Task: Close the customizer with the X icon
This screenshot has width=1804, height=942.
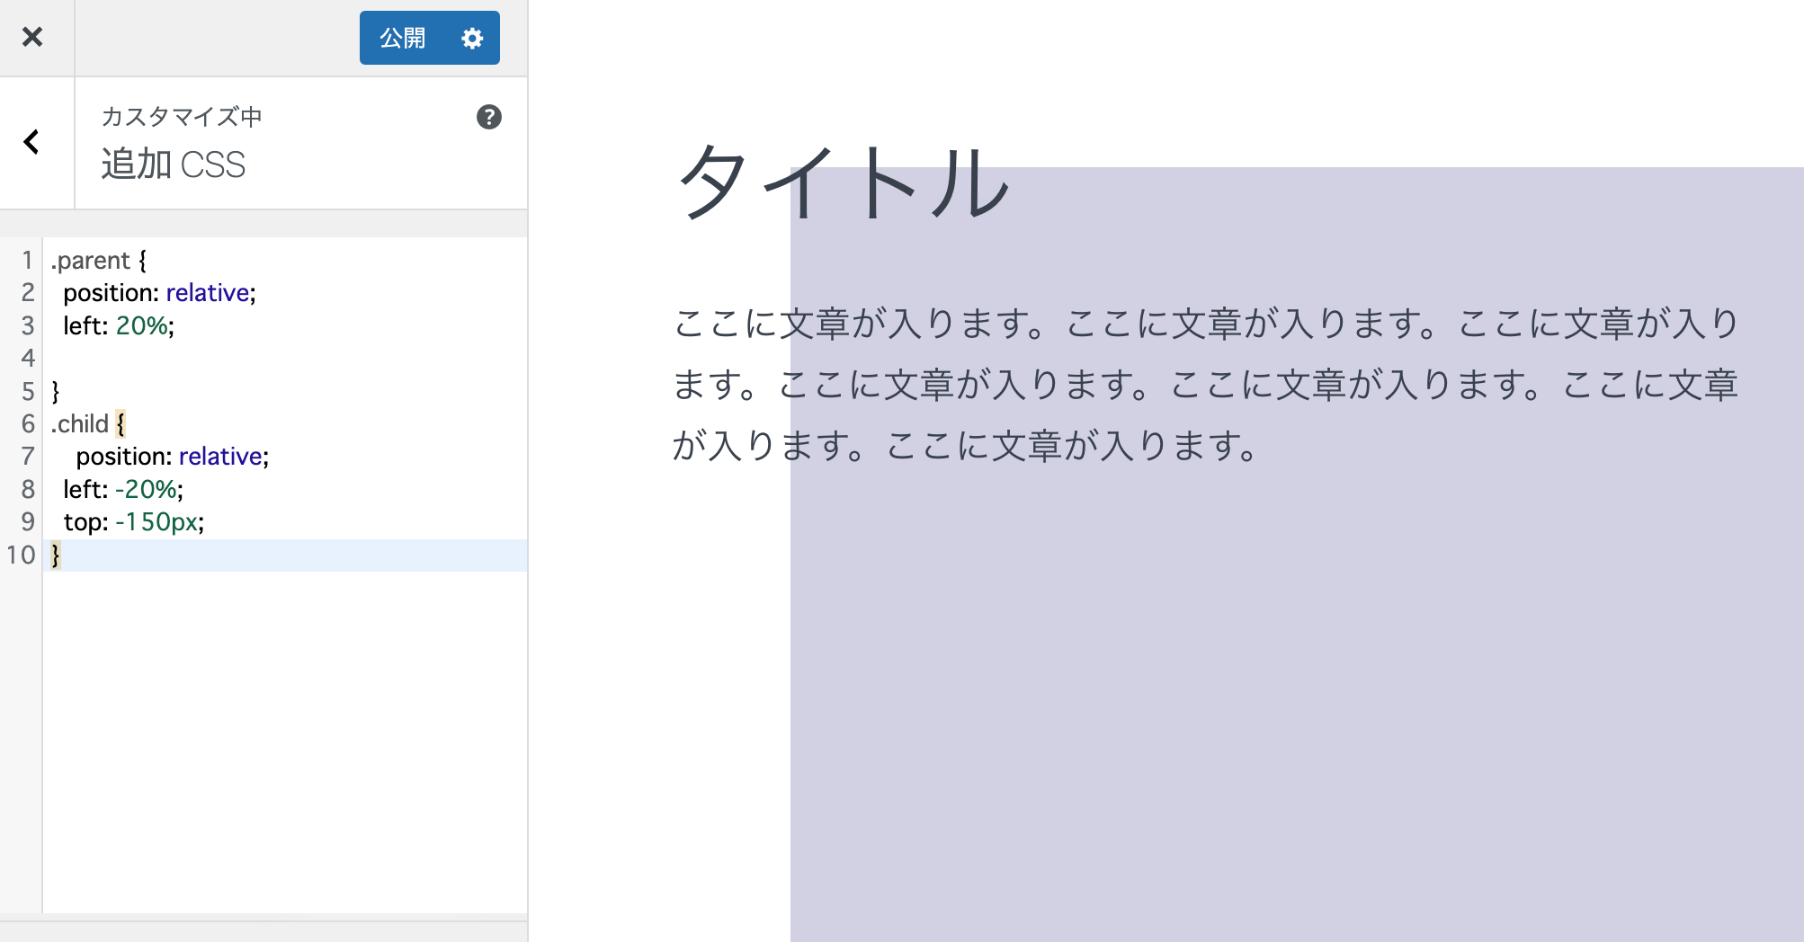Action: [32, 37]
